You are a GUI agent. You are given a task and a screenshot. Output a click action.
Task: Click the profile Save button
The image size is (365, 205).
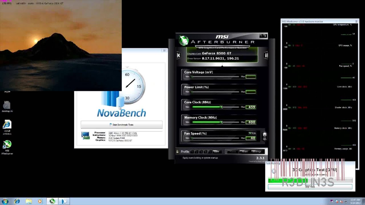pyautogui.click(x=216, y=151)
